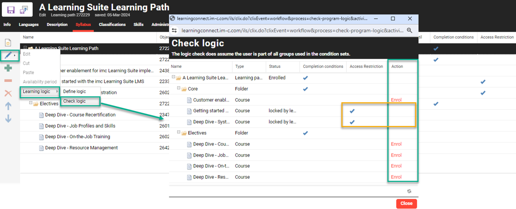The width and height of the screenshot is (516, 209).
Task: Click Completion conditions checkmark in Electives syllabus row
Action: tap(436, 104)
